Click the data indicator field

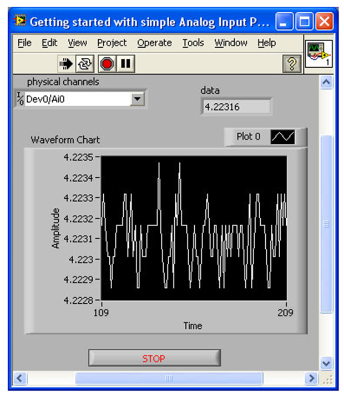pos(236,107)
